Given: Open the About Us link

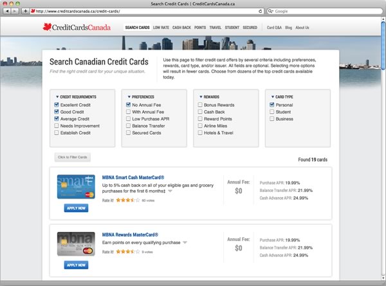Looking at the screenshot, I should pos(302,27).
